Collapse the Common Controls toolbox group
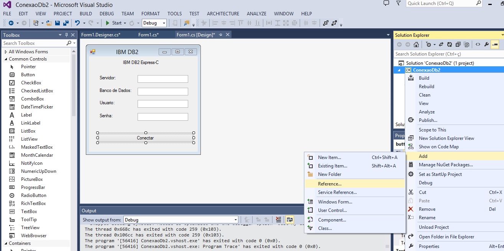The width and height of the screenshot is (504, 251). 6,59
